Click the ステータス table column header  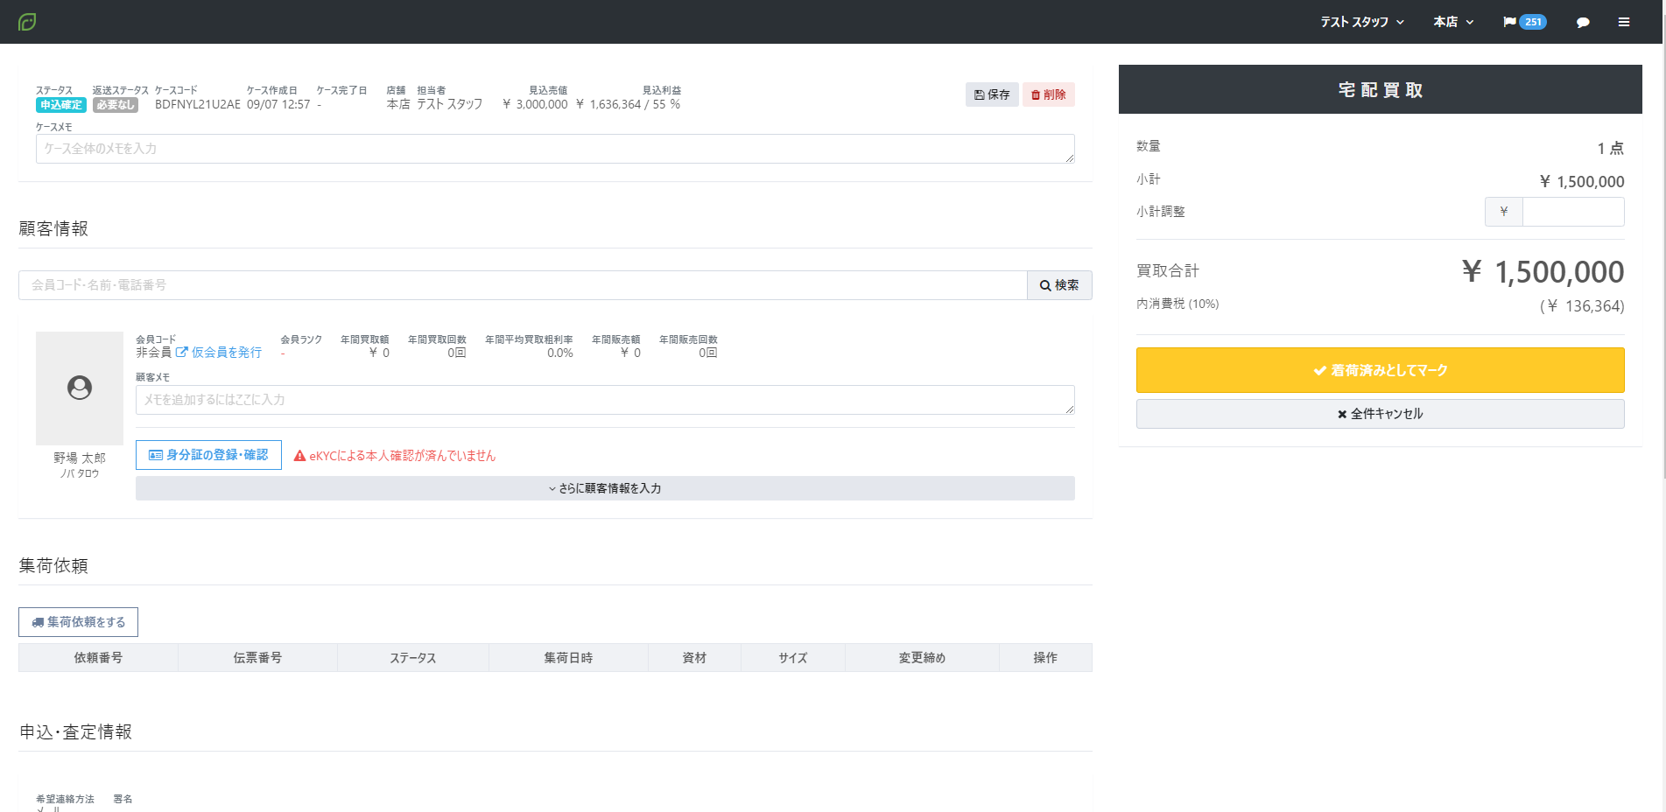coord(413,658)
